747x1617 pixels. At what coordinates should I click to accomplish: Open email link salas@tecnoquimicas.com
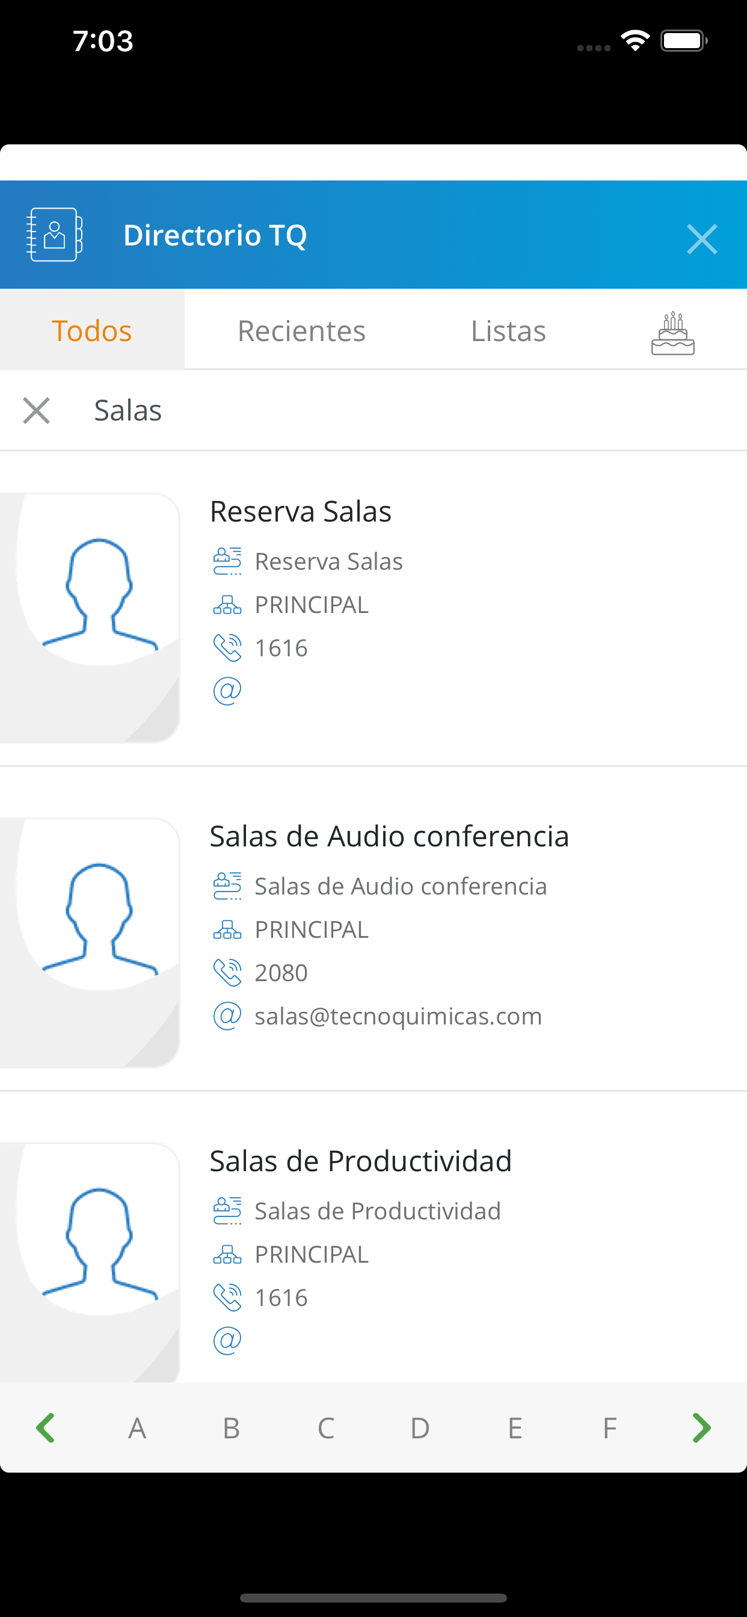tap(398, 1015)
